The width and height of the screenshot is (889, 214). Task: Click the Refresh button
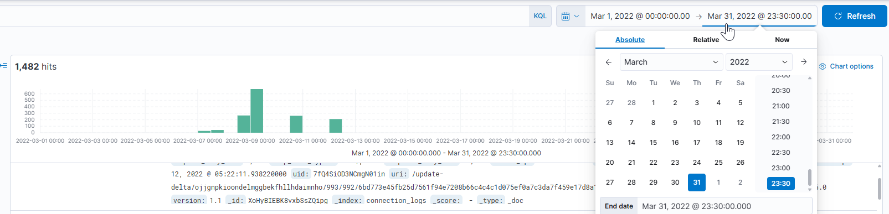coord(855,16)
